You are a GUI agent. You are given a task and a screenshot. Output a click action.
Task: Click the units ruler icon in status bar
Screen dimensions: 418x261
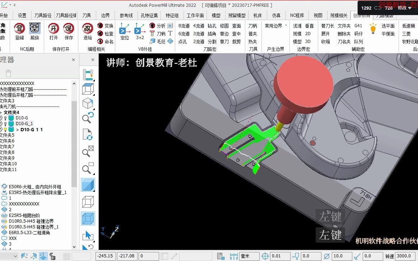point(234,256)
